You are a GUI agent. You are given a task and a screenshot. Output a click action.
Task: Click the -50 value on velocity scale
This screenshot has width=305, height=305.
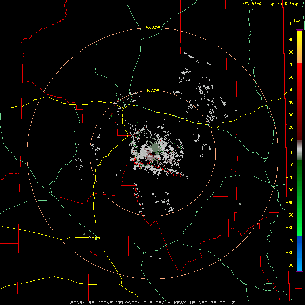pyautogui.click(x=290, y=215)
